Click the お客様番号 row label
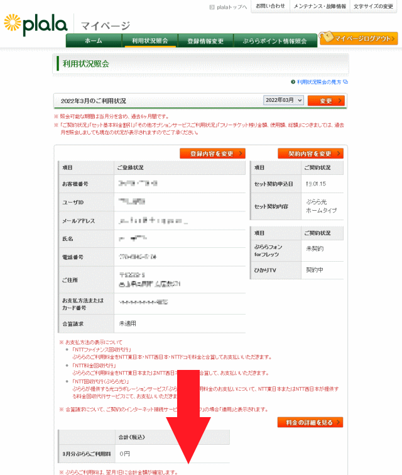 [x=75, y=184]
